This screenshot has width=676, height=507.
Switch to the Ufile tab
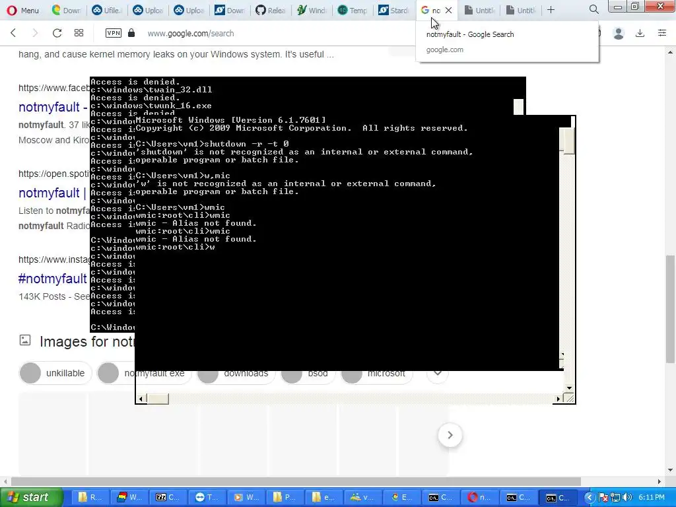pos(108,10)
